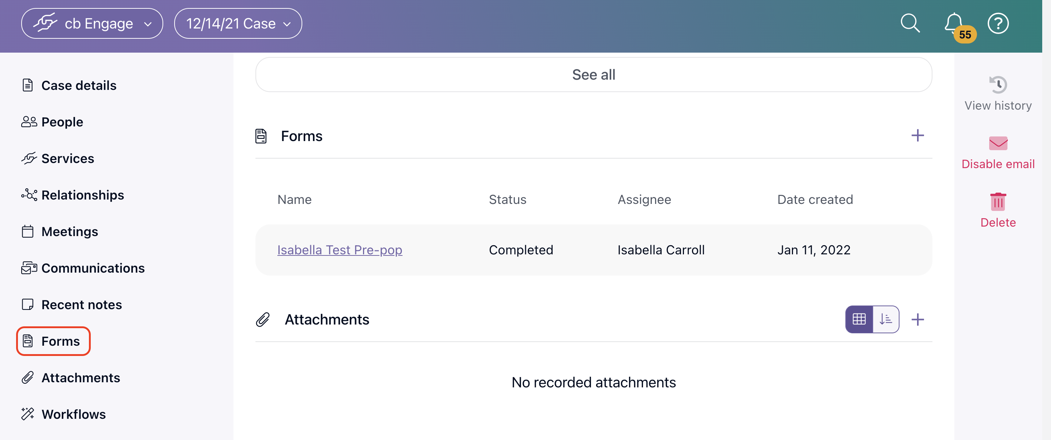
Task: Click the Attachments section heading text
Action: pyautogui.click(x=327, y=319)
